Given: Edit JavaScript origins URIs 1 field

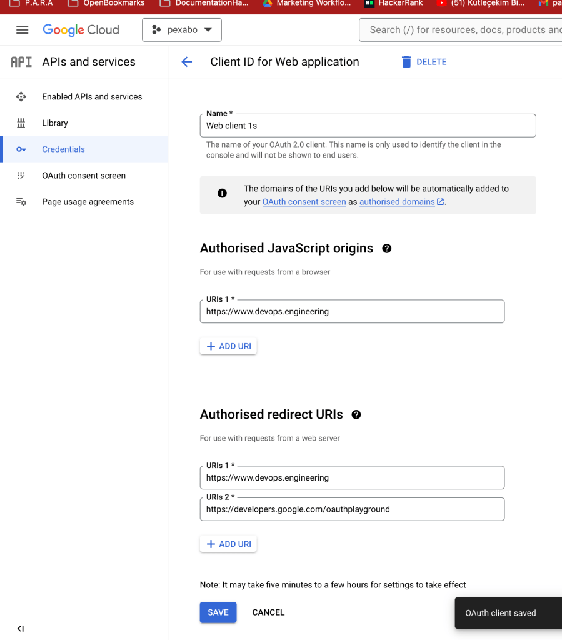Looking at the screenshot, I should pos(352,311).
